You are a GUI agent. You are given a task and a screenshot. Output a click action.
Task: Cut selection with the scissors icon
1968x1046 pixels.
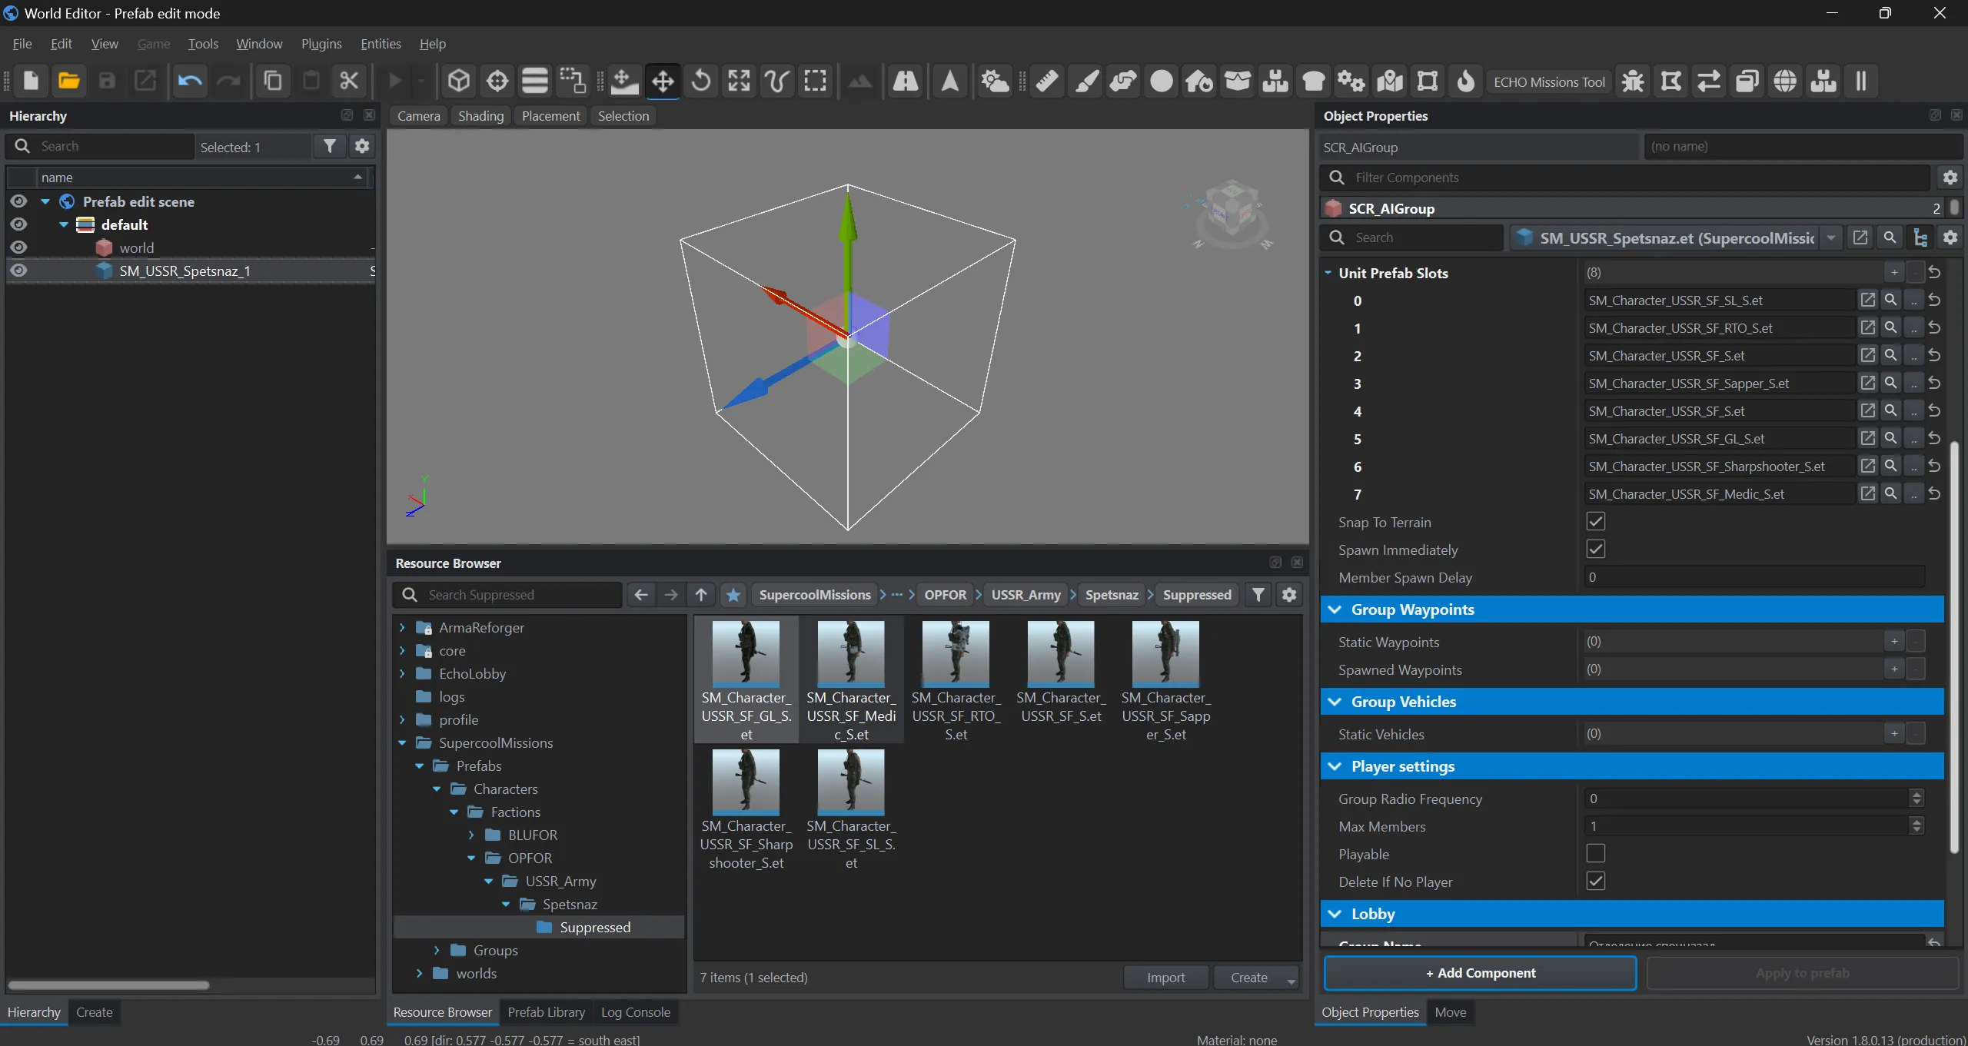349,81
